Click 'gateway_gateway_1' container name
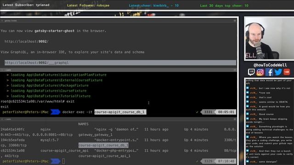 tap(95, 135)
